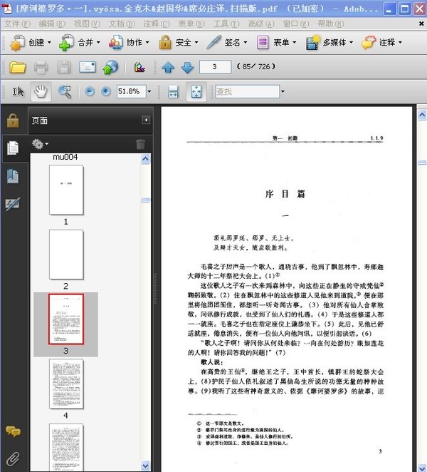Toggle fit one full page mode
This screenshot has width=427, height=472.
pos(196,91)
